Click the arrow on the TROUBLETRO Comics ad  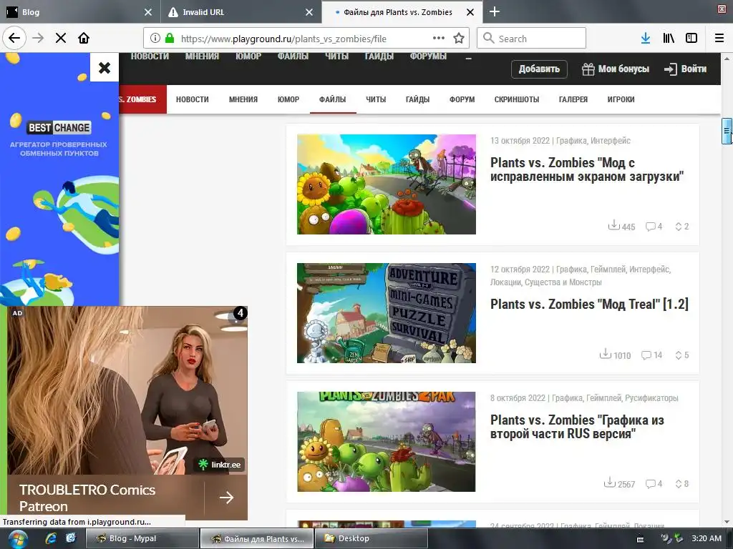[226, 498]
